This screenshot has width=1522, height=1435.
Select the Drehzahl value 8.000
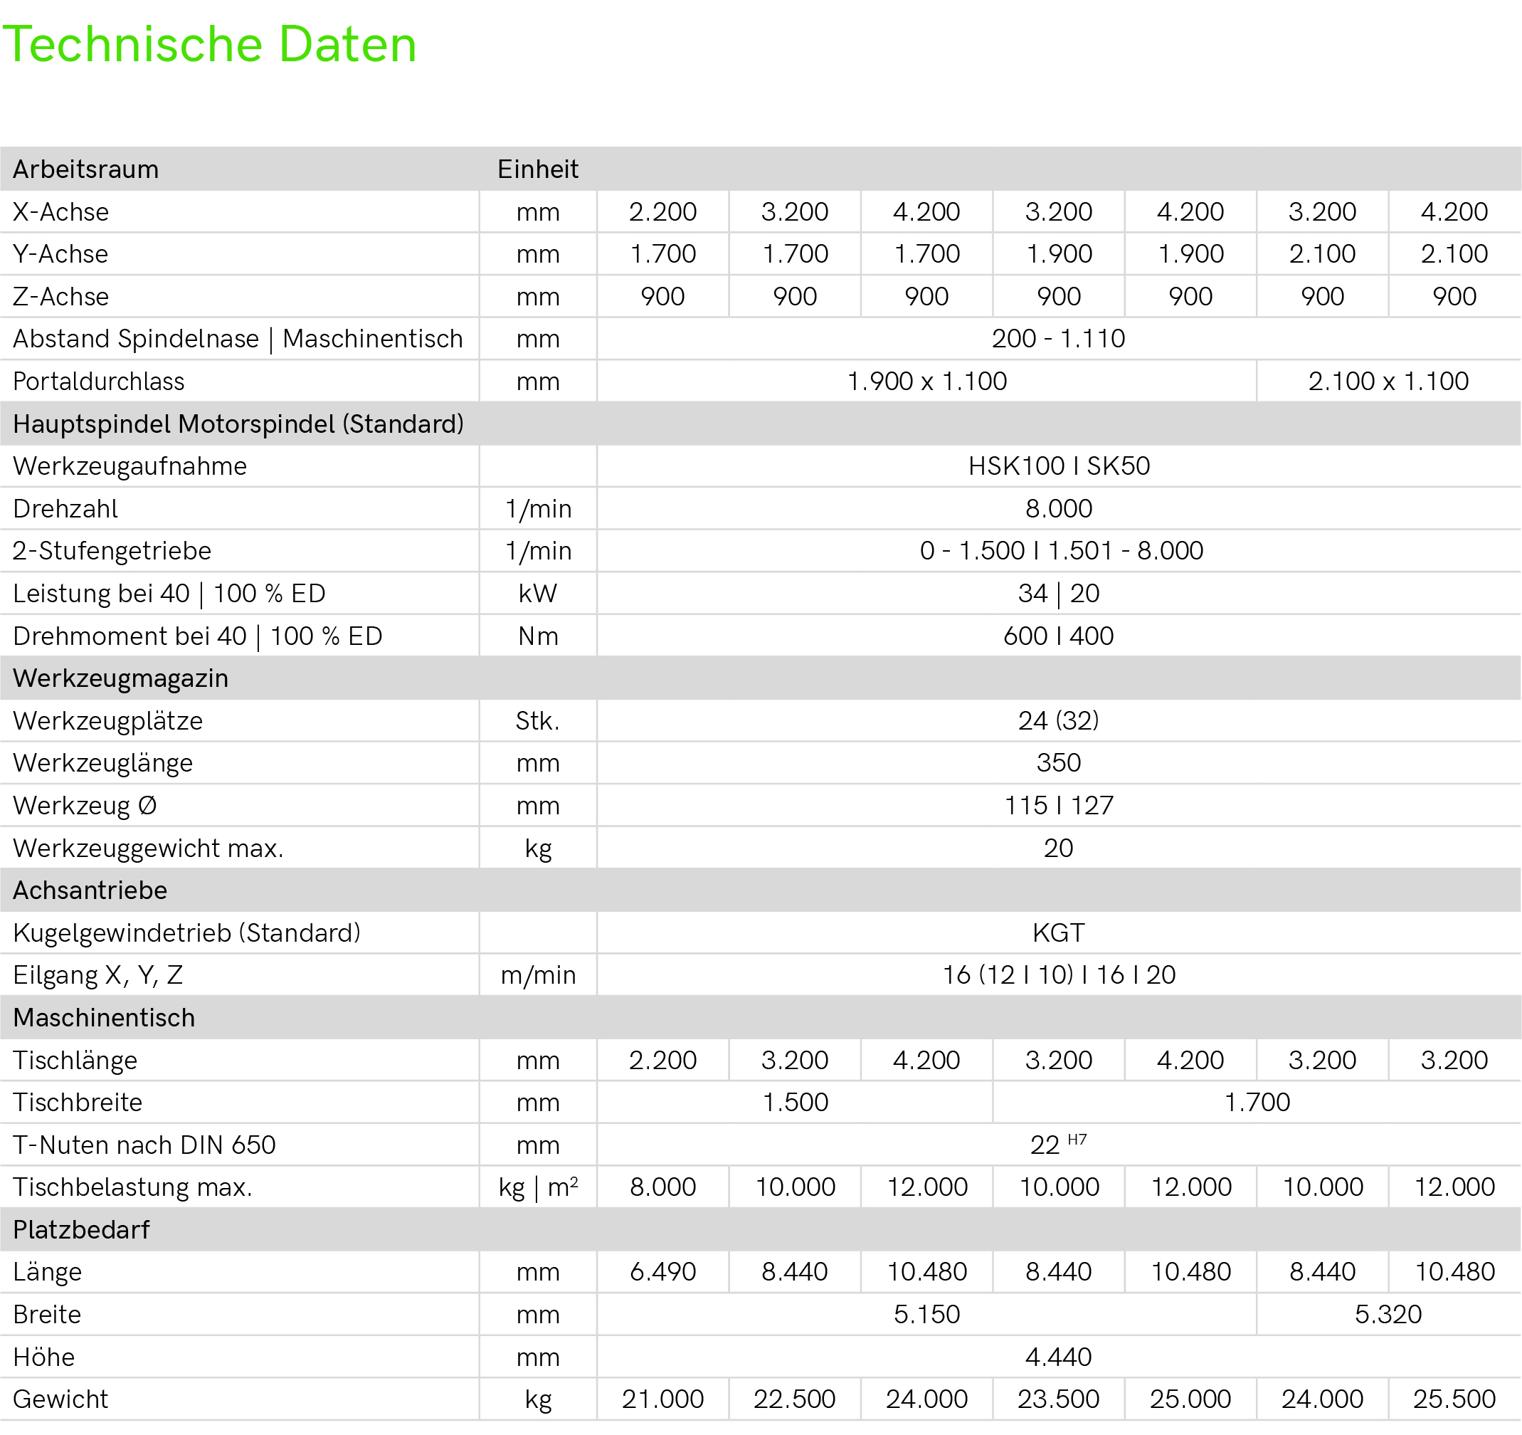point(1059,508)
